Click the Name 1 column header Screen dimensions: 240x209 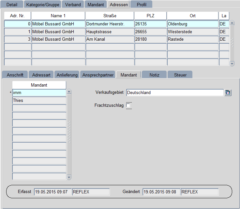pyautogui.click(x=58, y=16)
